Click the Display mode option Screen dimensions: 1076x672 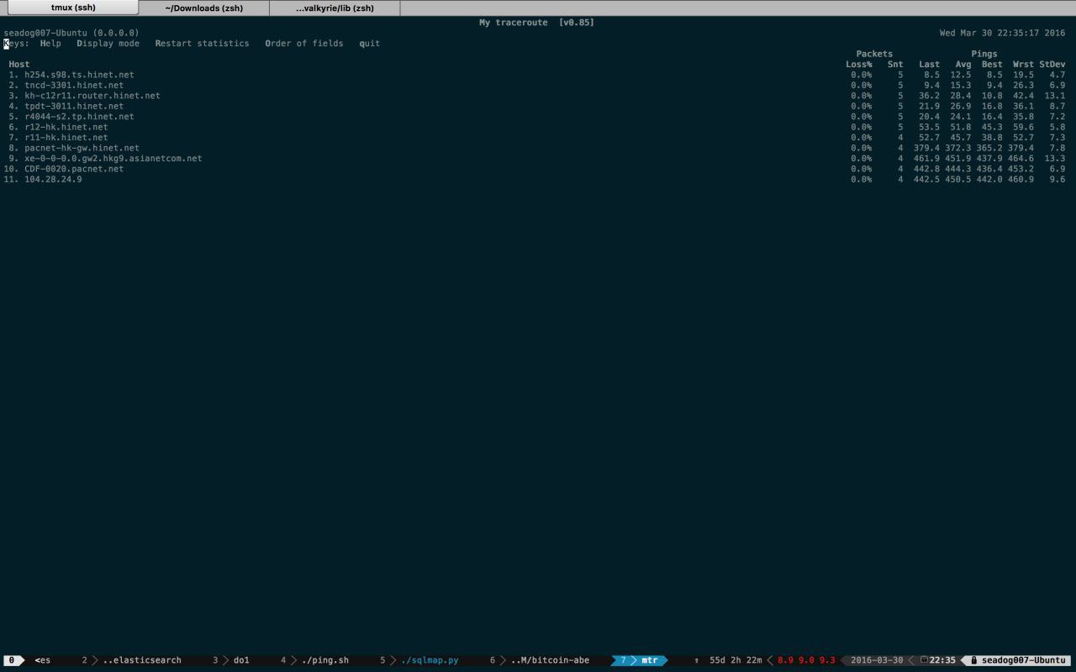(x=108, y=43)
